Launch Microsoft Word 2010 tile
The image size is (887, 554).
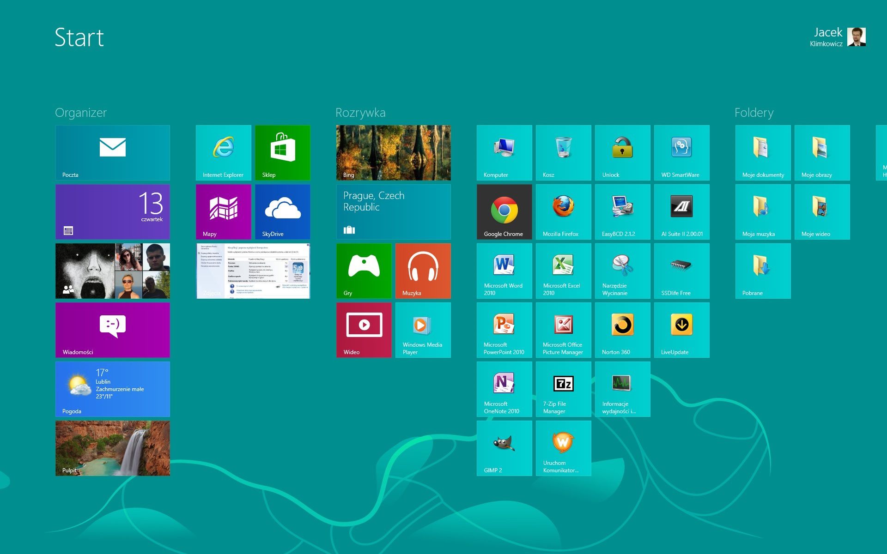504,271
